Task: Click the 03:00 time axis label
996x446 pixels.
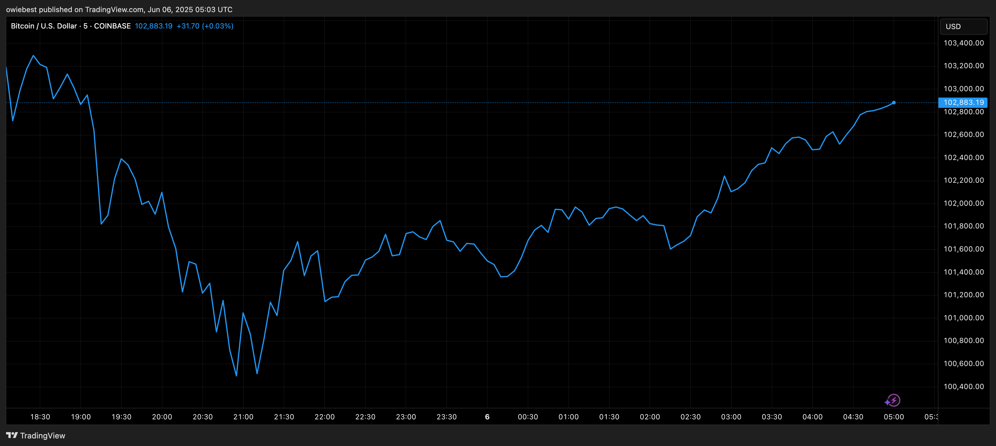Action: click(x=731, y=417)
